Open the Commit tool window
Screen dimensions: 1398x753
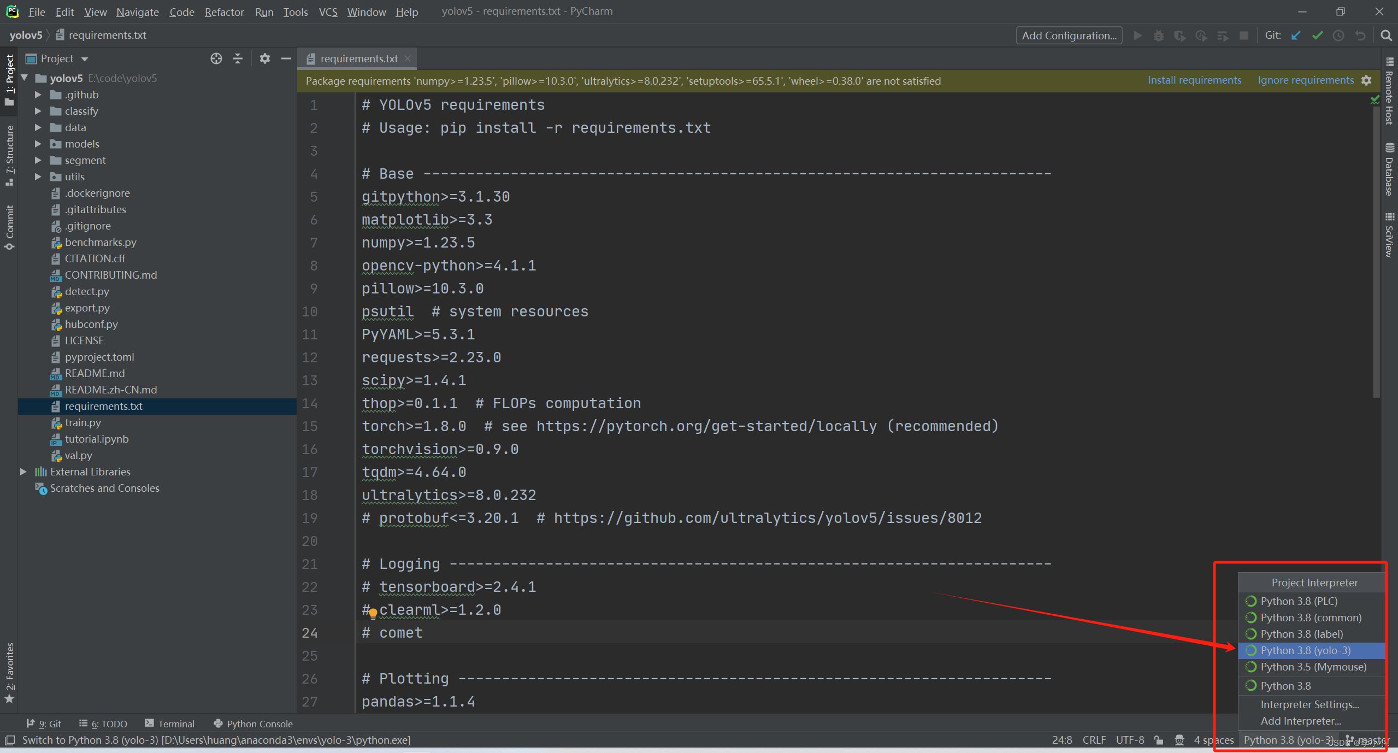(9, 227)
